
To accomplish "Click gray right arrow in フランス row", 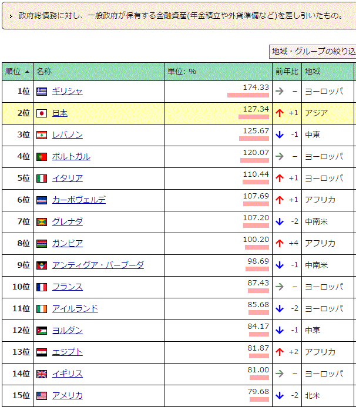I will click(280, 287).
